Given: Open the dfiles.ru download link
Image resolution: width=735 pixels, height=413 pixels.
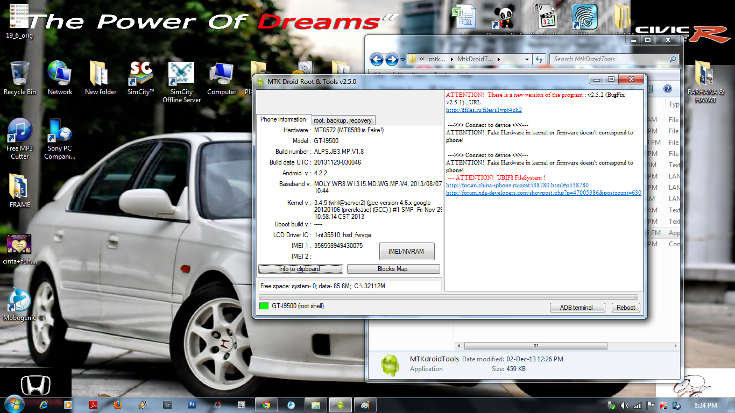Looking at the screenshot, I should [x=484, y=110].
